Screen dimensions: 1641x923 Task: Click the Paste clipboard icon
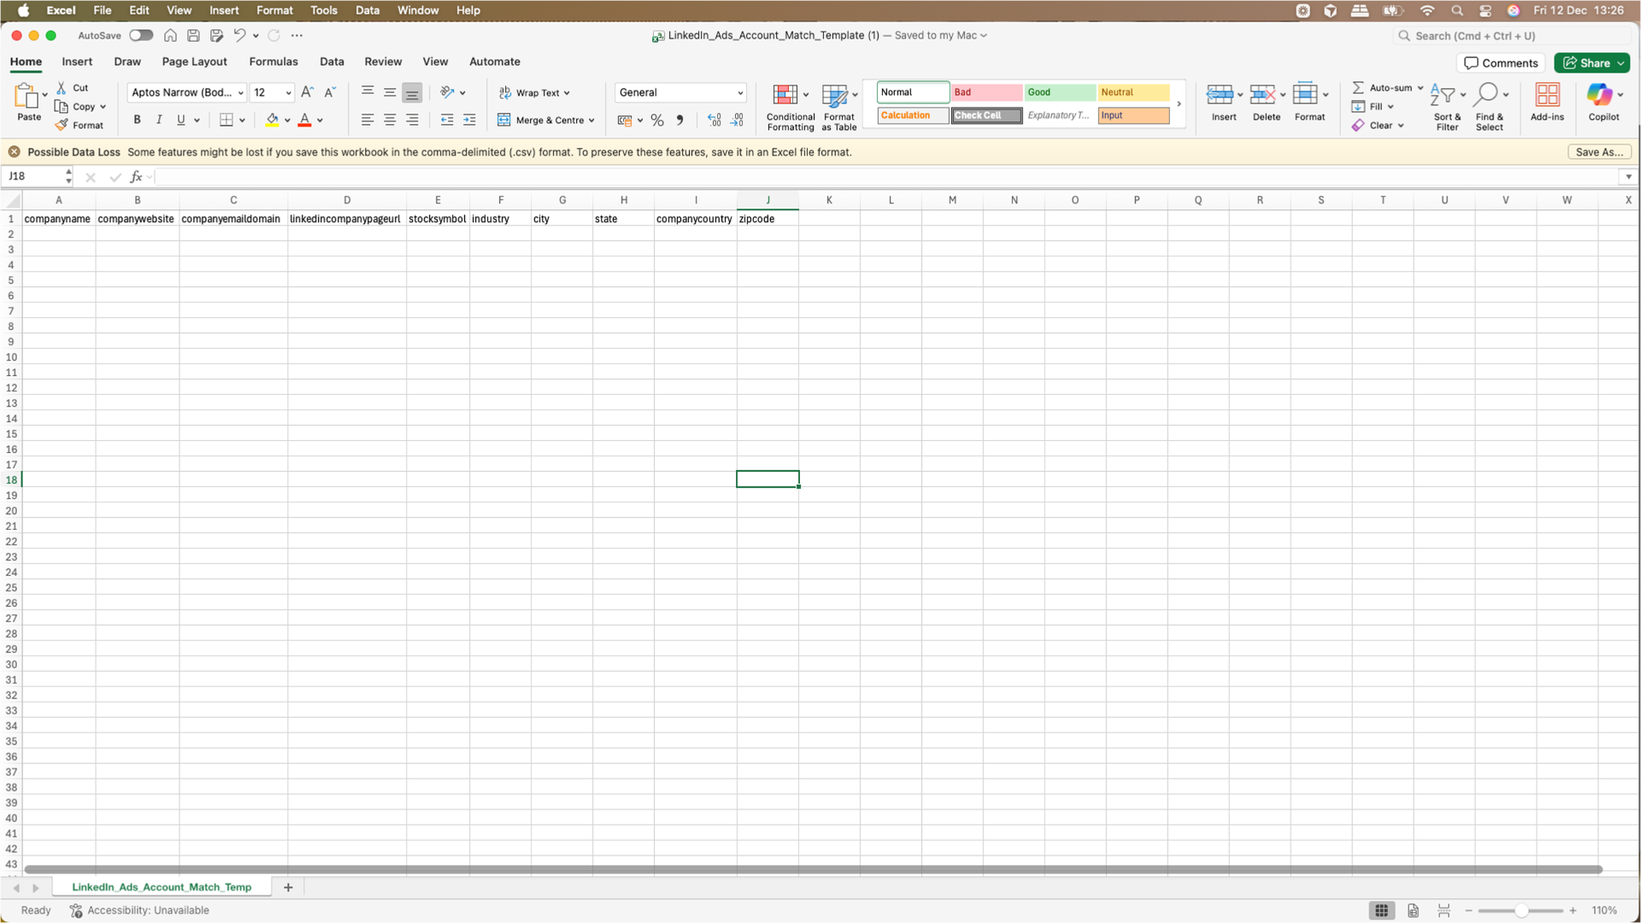(x=26, y=95)
